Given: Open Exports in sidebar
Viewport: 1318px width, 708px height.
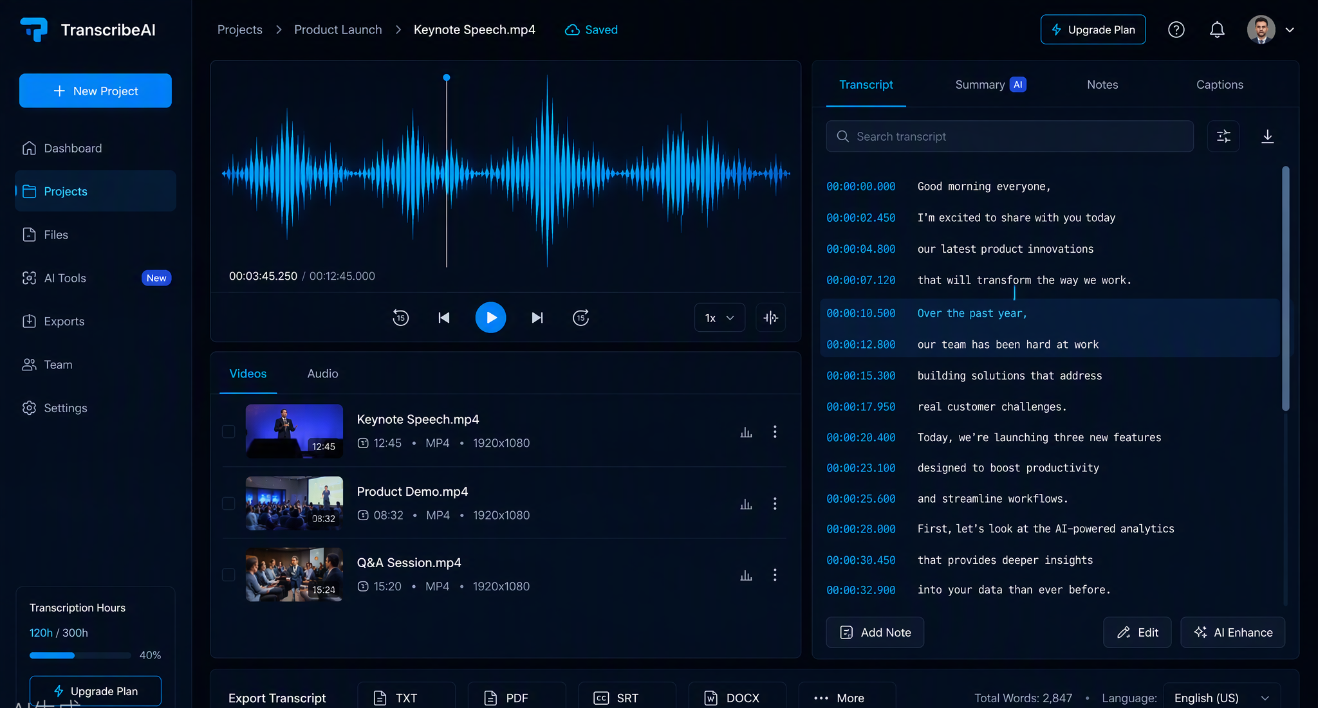Looking at the screenshot, I should 95,321.
